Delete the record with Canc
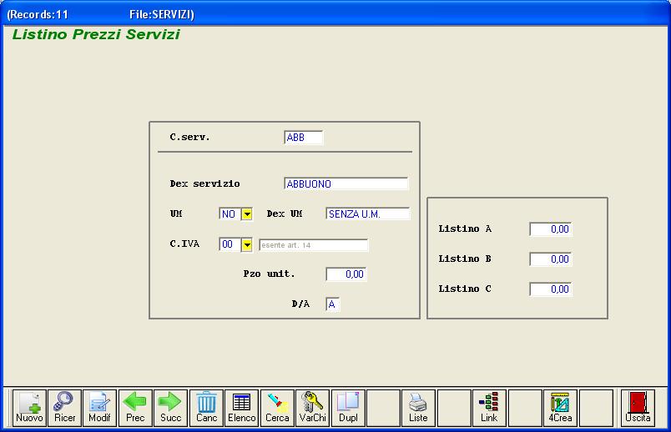Viewport: 671px width, 432px height. coord(206,408)
